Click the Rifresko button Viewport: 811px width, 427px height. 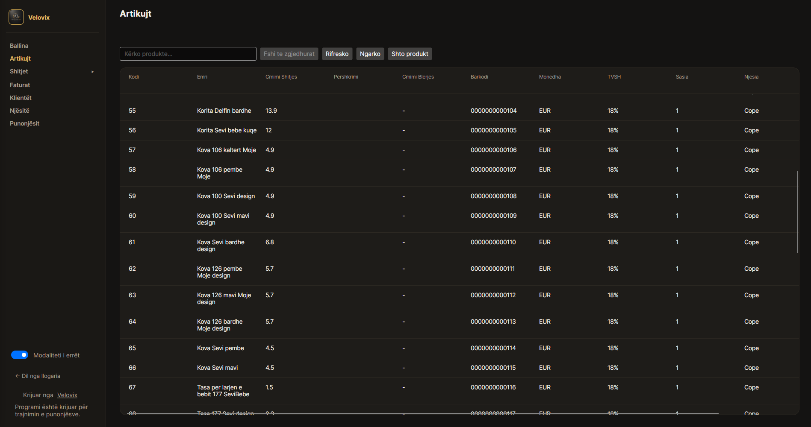337,54
